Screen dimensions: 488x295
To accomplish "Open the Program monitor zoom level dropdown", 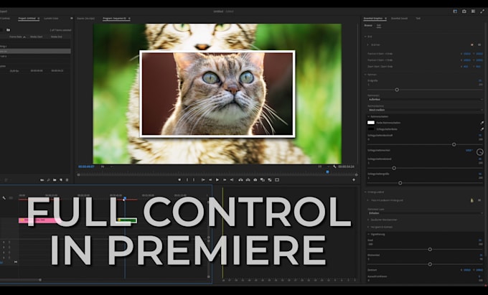I will [105, 167].
